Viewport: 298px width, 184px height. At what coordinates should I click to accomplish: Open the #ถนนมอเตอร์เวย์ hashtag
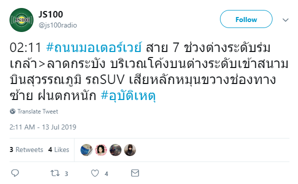point(94,47)
